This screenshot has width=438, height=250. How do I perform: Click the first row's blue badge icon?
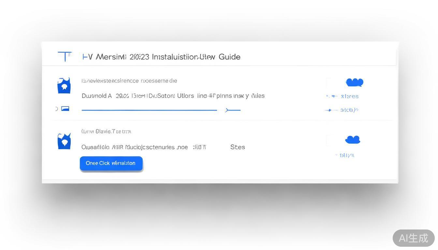click(x=64, y=86)
